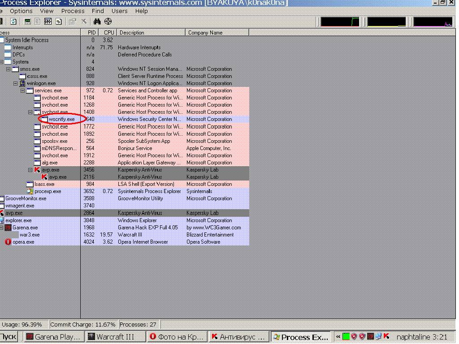This screenshot has width=459, height=344.
Task: Select the lsass.exe process
Action: [44, 184]
